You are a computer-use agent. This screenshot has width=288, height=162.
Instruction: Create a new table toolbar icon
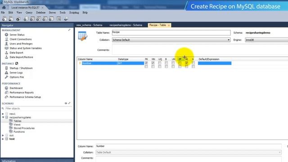[32, 19]
